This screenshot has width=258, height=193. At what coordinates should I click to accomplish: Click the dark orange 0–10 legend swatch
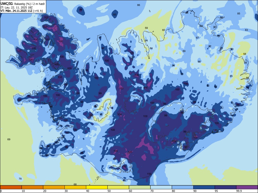pyautogui.click(x=11, y=187)
